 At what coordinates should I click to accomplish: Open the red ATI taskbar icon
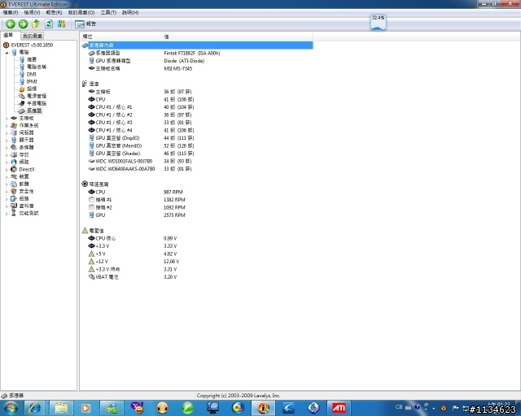coord(339,408)
